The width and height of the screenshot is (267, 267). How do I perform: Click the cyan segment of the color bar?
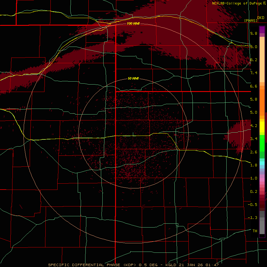(262, 163)
